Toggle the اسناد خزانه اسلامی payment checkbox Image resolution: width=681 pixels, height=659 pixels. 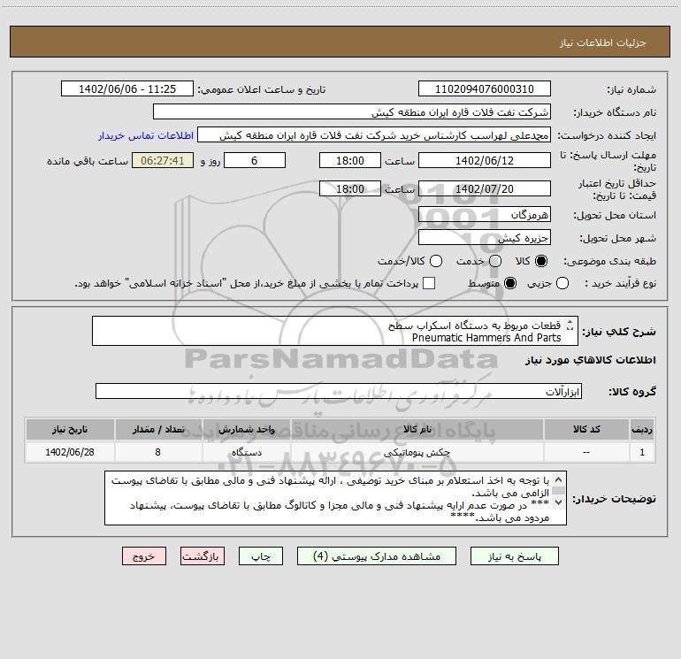(x=429, y=283)
